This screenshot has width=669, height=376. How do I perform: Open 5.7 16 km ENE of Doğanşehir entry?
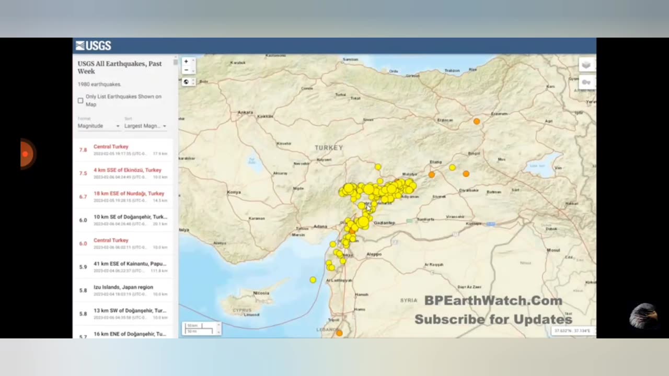[x=123, y=333]
